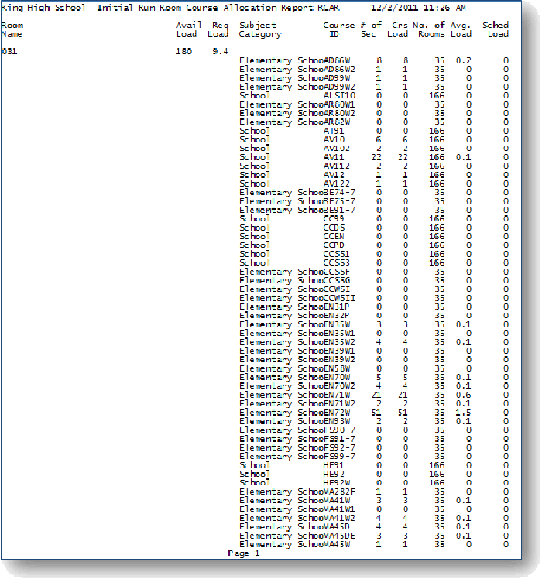The image size is (542, 579).
Task: Click course ID CCWSII
Action: pyautogui.click(x=339, y=298)
